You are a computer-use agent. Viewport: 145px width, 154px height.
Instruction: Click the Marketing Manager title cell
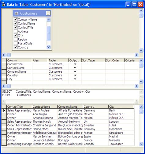[x=19, y=133]
